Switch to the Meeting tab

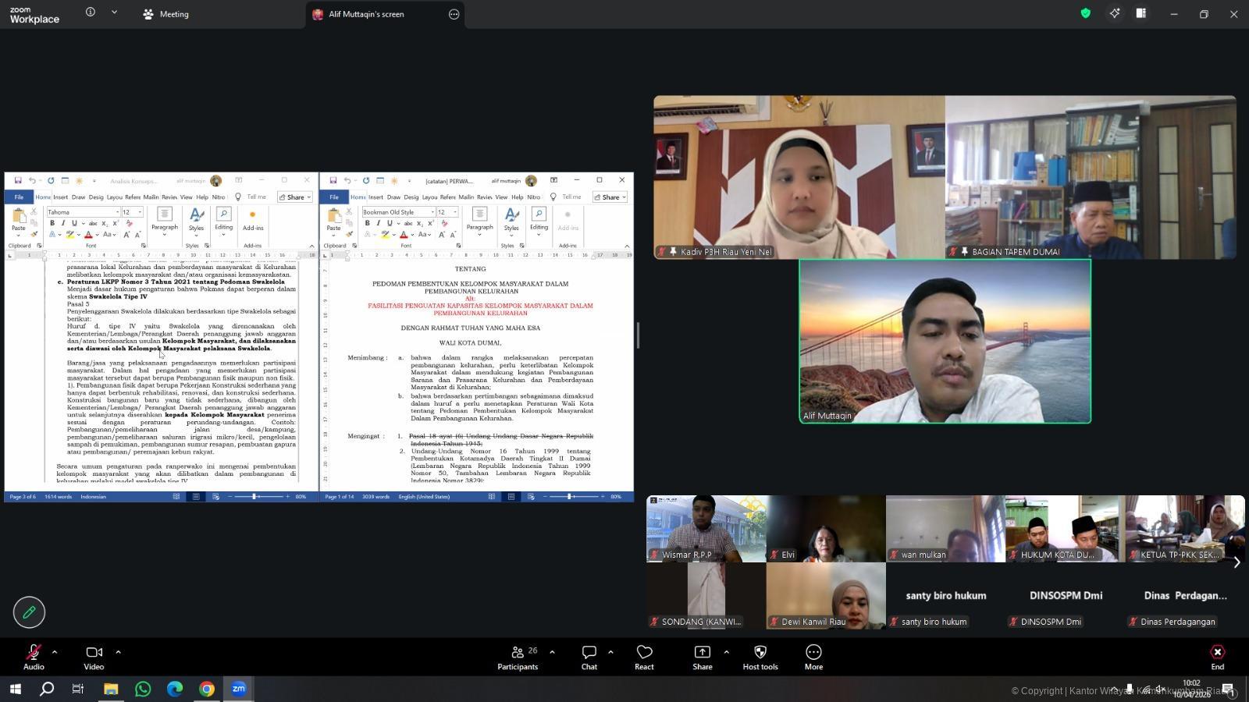point(165,14)
